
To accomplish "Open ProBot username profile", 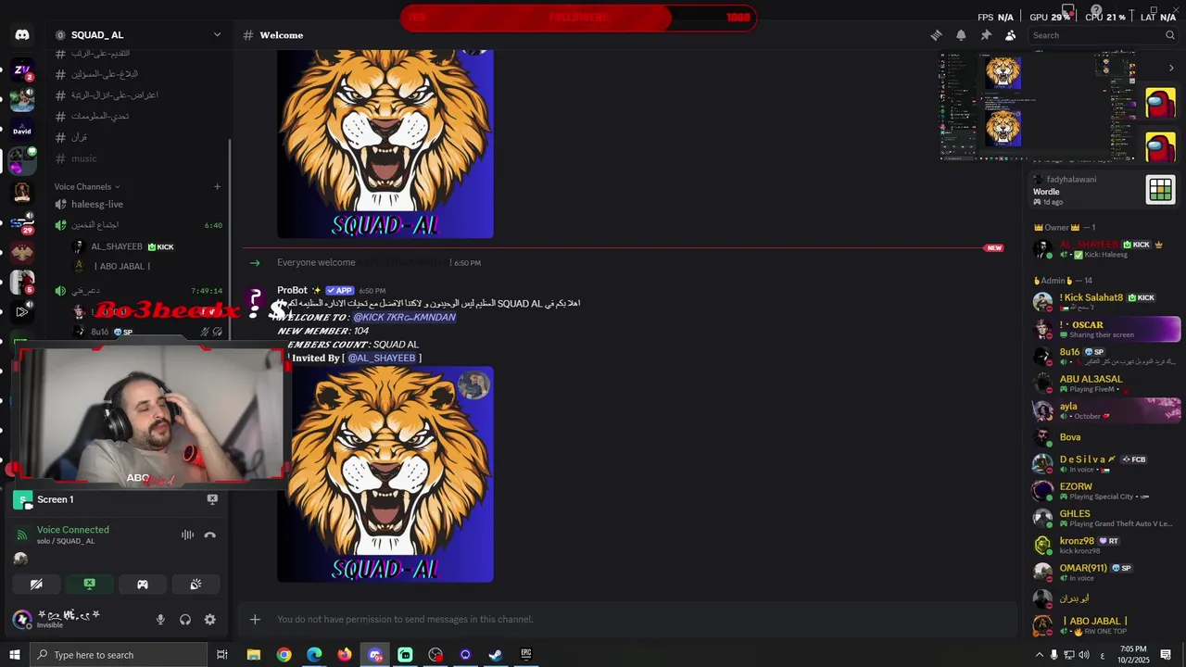I will point(292,290).
